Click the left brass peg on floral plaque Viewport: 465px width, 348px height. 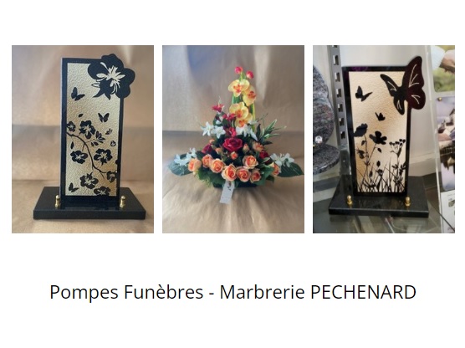[58, 202]
